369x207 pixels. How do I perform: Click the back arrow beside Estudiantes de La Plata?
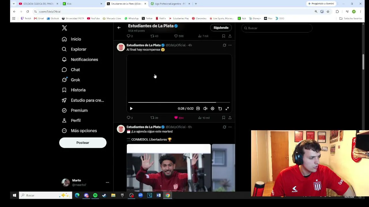[x=119, y=28]
